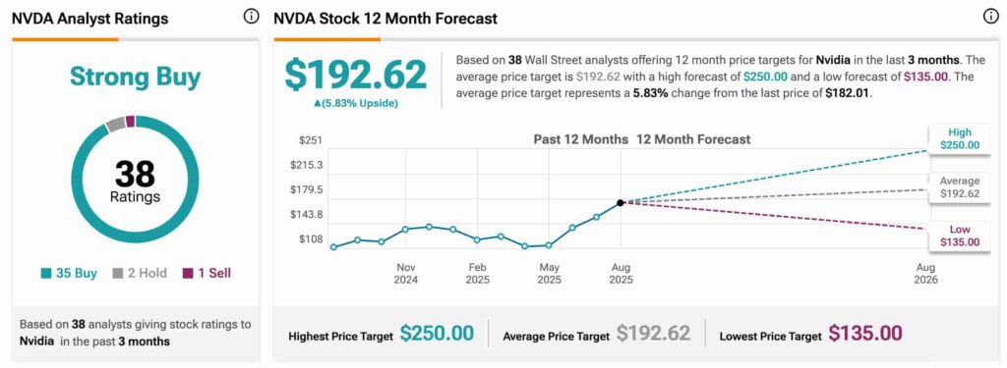Viewport: 1007px width, 368px height.
Task: Select the 1 Sell legend label
Action: (213, 273)
